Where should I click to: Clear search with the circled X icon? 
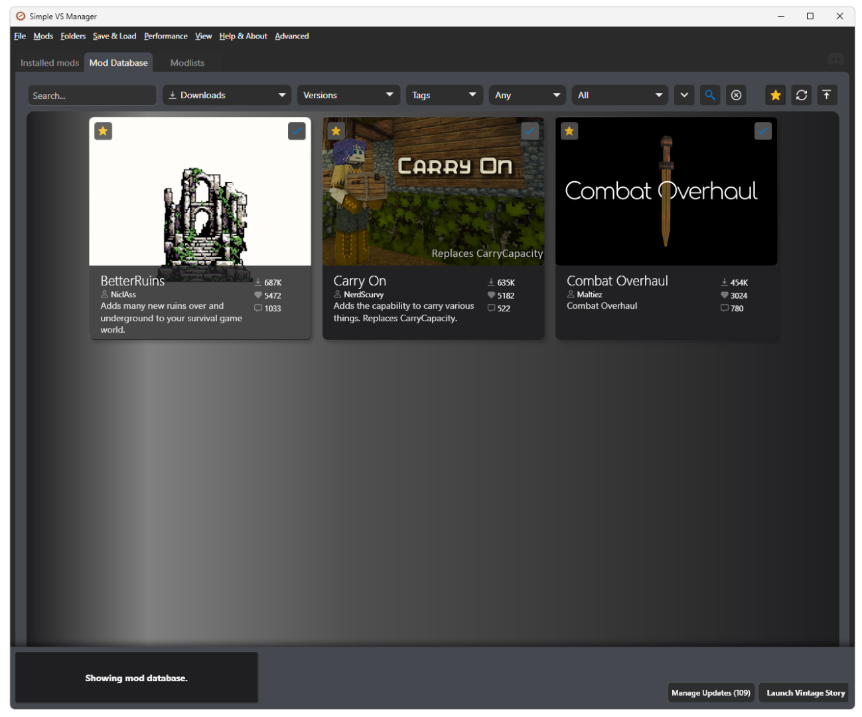pos(736,95)
